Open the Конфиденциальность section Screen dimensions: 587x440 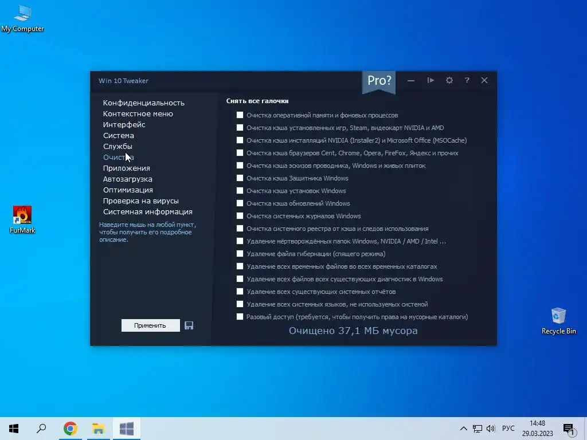pyautogui.click(x=144, y=103)
